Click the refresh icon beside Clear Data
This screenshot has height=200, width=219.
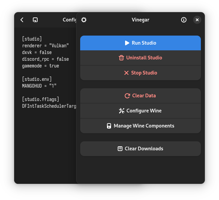pos(127,96)
